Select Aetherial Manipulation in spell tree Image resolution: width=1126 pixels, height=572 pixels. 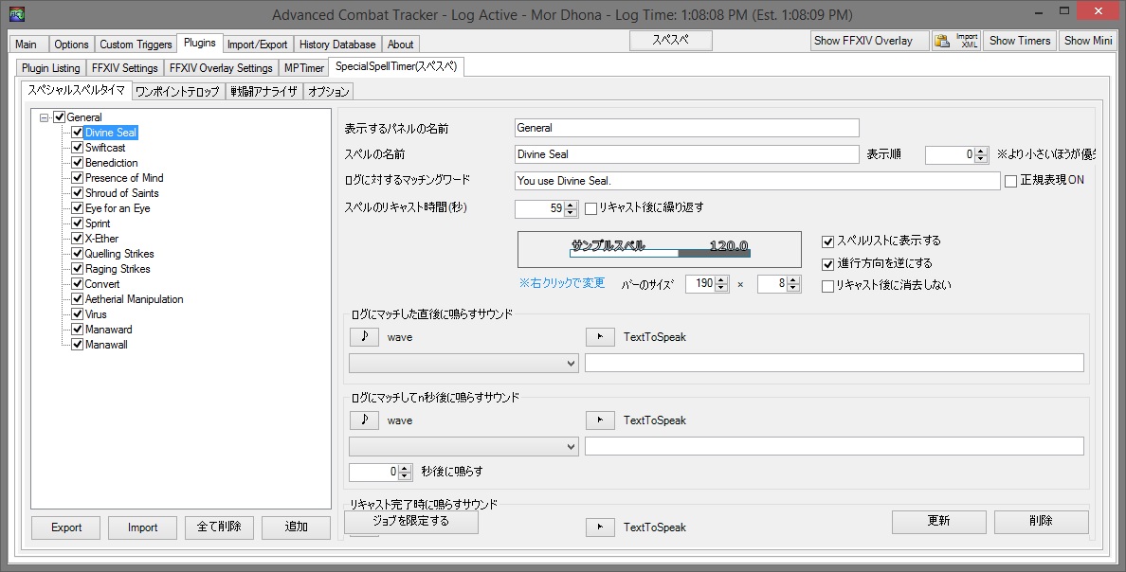135,299
